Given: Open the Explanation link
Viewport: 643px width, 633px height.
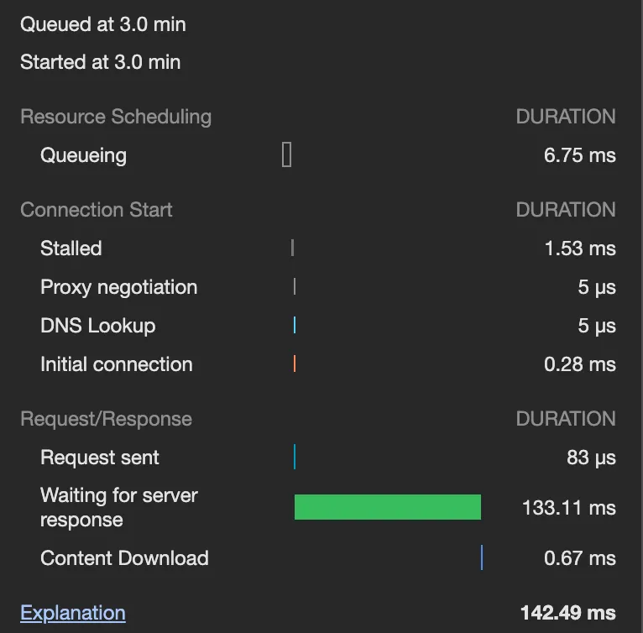Looking at the screenshot, I should click(73, 613).
